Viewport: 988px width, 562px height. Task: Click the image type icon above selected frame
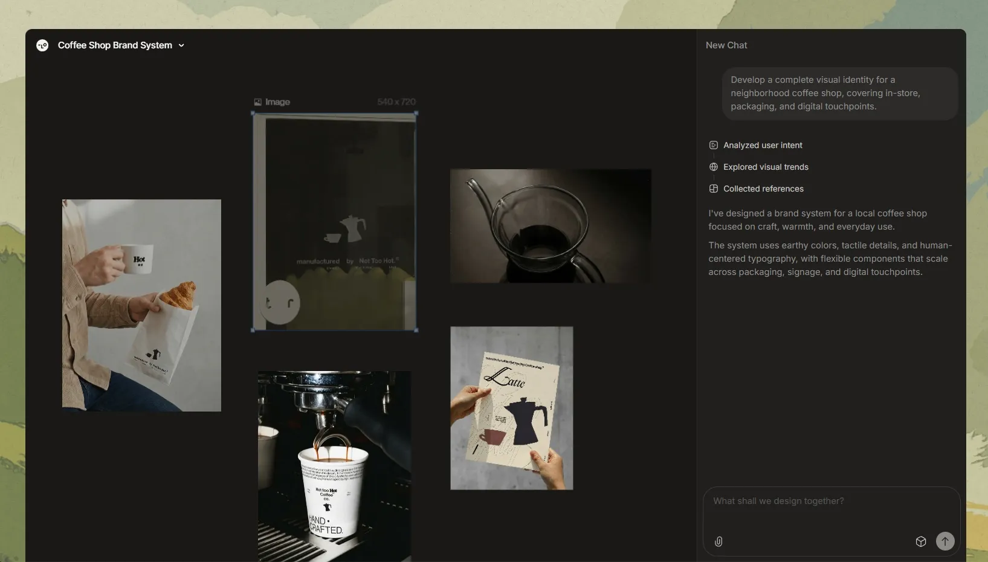click(x=258, y=102)
